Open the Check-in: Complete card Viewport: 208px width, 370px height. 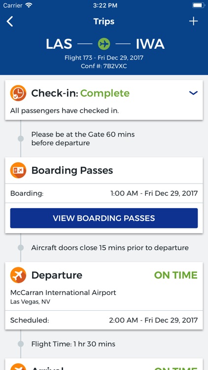(x=104, y=100)
